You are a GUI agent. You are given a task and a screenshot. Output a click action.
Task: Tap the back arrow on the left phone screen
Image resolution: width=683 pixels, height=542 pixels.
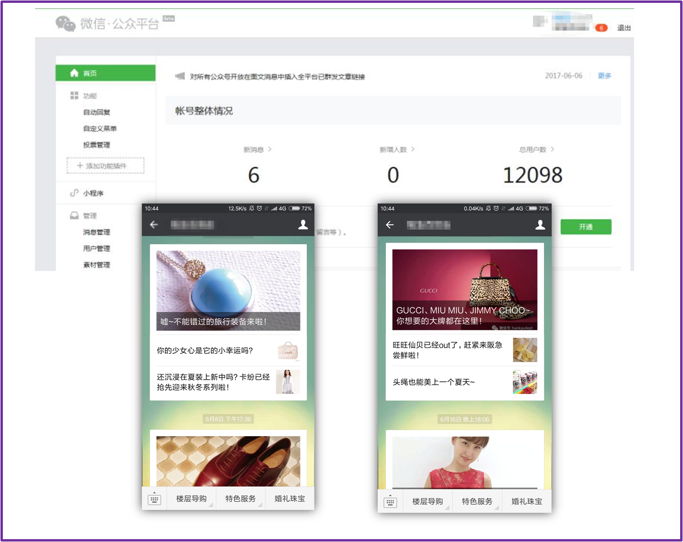click(154, 225)
